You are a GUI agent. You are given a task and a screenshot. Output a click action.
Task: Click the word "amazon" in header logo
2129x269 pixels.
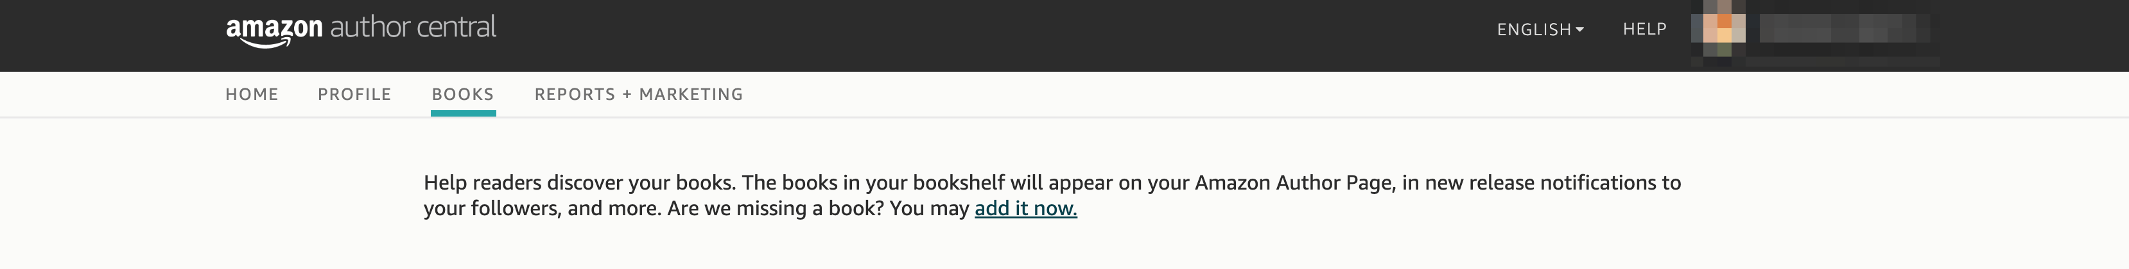coord(274,28)
